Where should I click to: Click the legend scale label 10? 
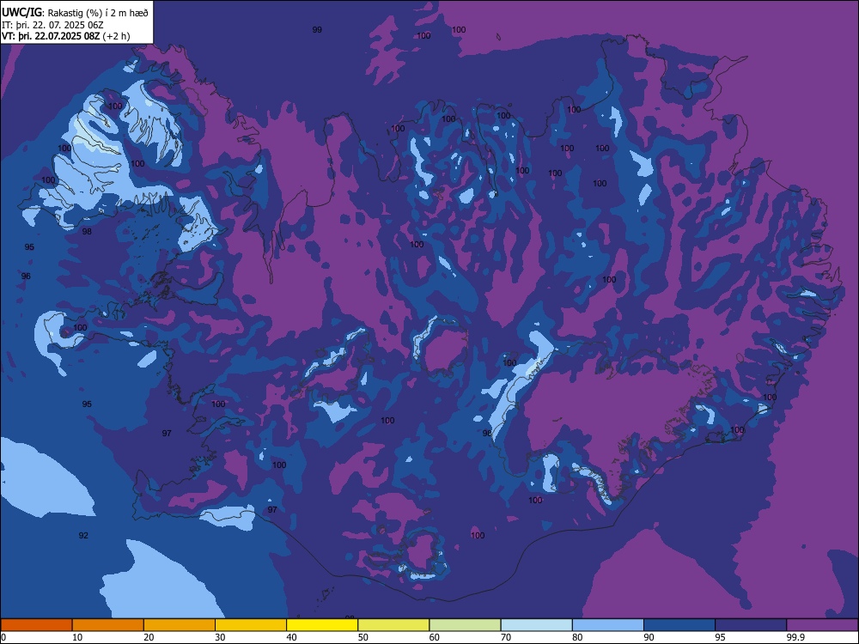pos(78,637)
